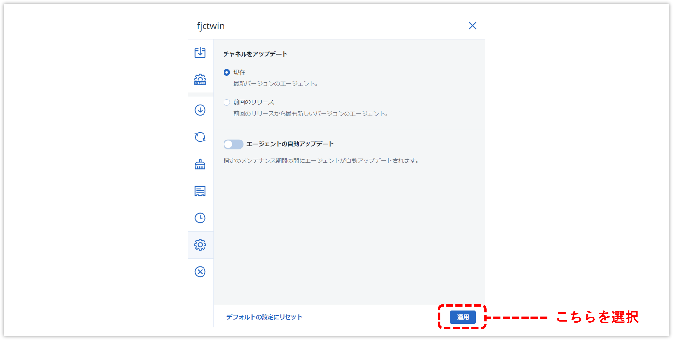This screenshot has width=673, height=340.
Task: Enable the エージェントの自動アップデート toggle switch
Action: pos(233,144)
